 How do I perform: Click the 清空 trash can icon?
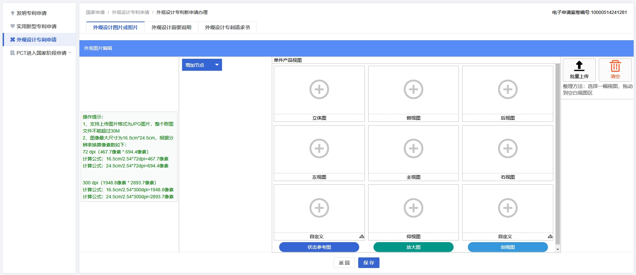615,66
